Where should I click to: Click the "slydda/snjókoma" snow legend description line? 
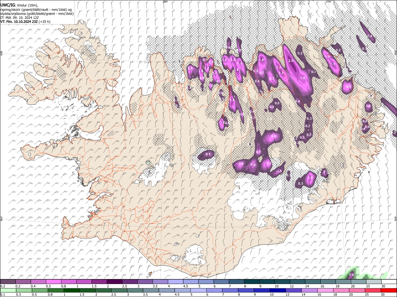37,14
